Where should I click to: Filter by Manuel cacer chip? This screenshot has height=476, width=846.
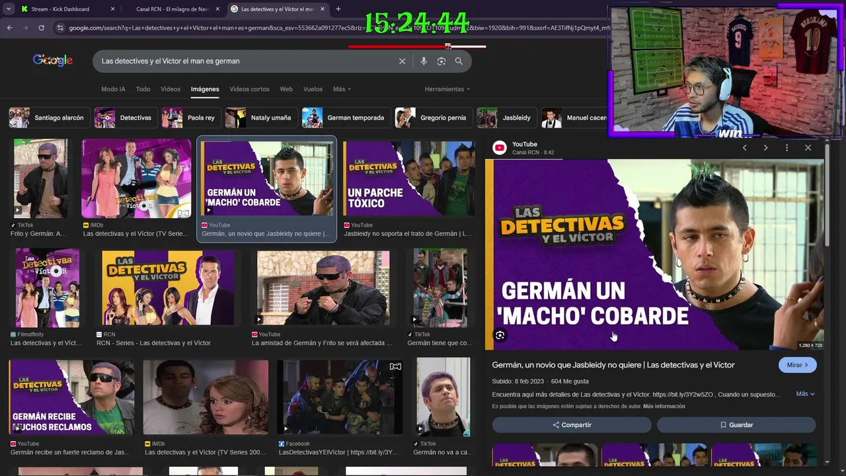point(574,118)
